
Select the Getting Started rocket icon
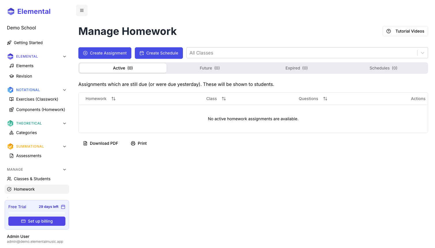pyautogui.click(x=10, y=42)
